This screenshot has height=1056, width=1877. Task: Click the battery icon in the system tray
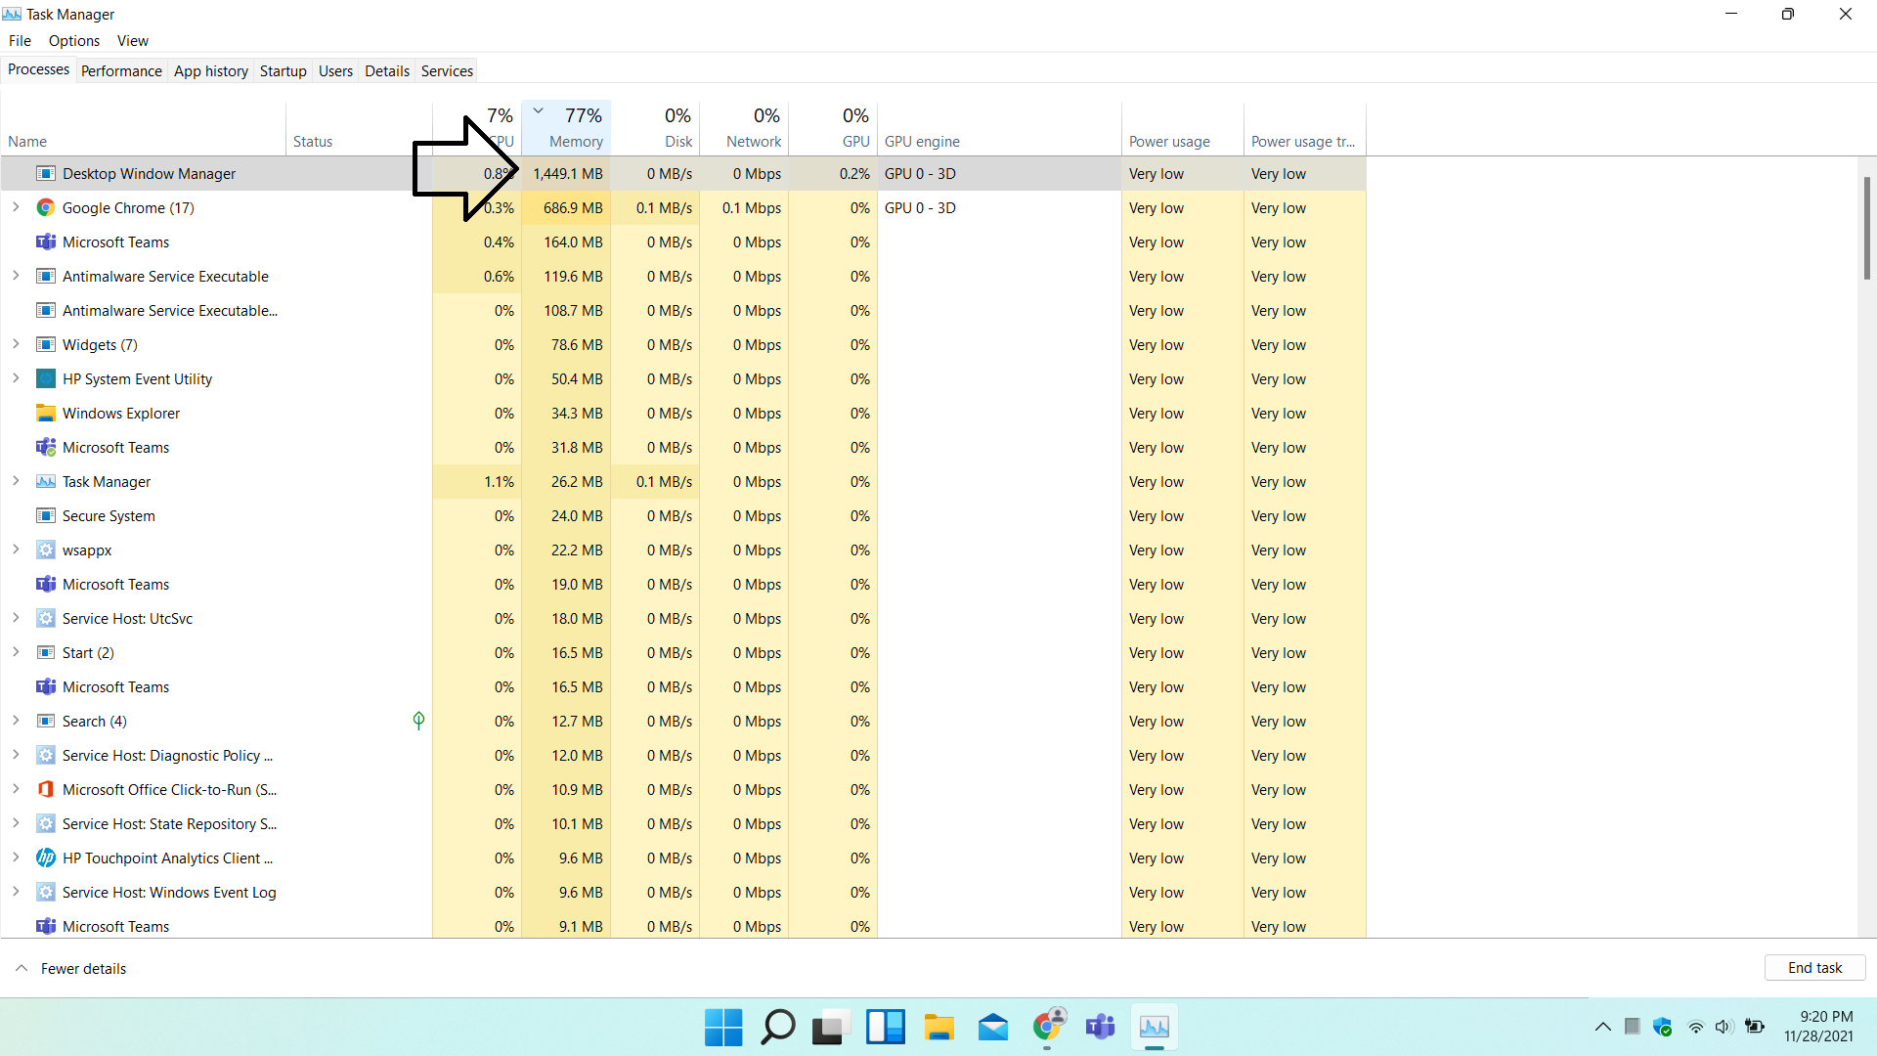tap(1755, 1027)
